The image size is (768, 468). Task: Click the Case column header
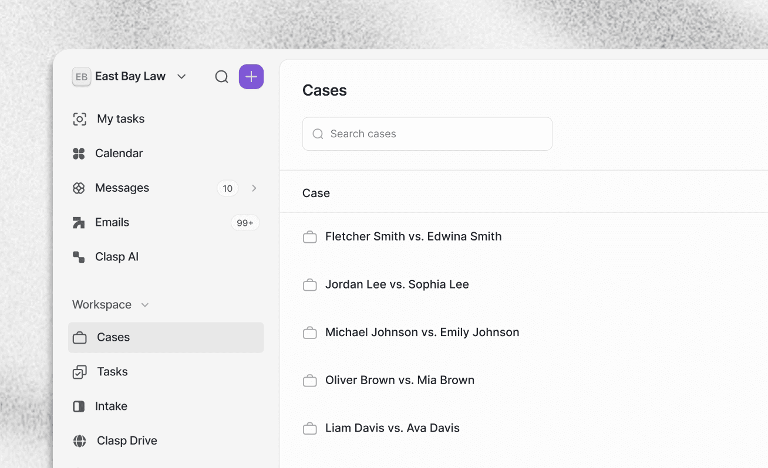coord(316,193)
